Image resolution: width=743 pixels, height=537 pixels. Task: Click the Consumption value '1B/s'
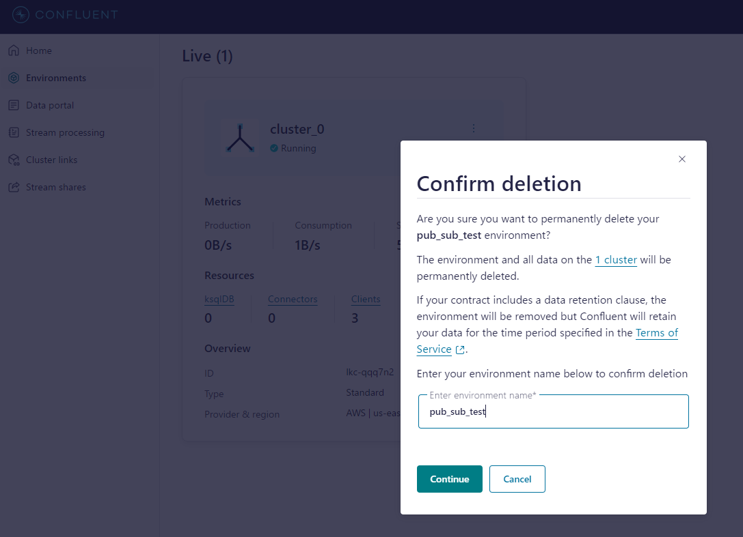(x=308, y=245)
